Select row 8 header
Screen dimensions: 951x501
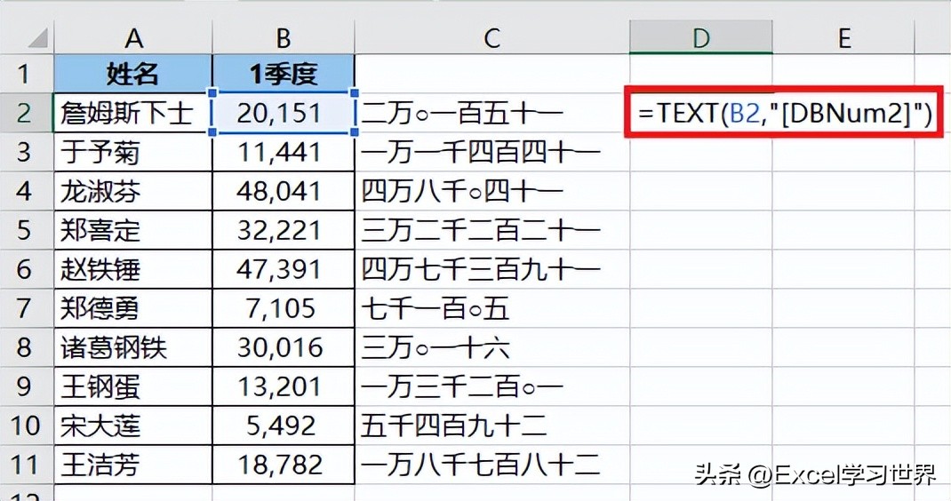(x=27, y=347)
